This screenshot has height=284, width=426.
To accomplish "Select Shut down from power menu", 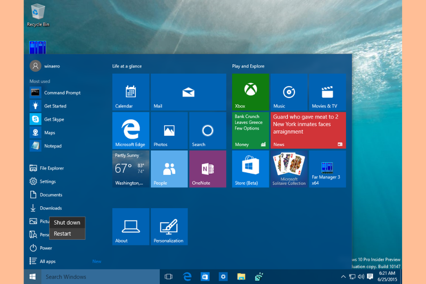I will click(x=67, y=223).
